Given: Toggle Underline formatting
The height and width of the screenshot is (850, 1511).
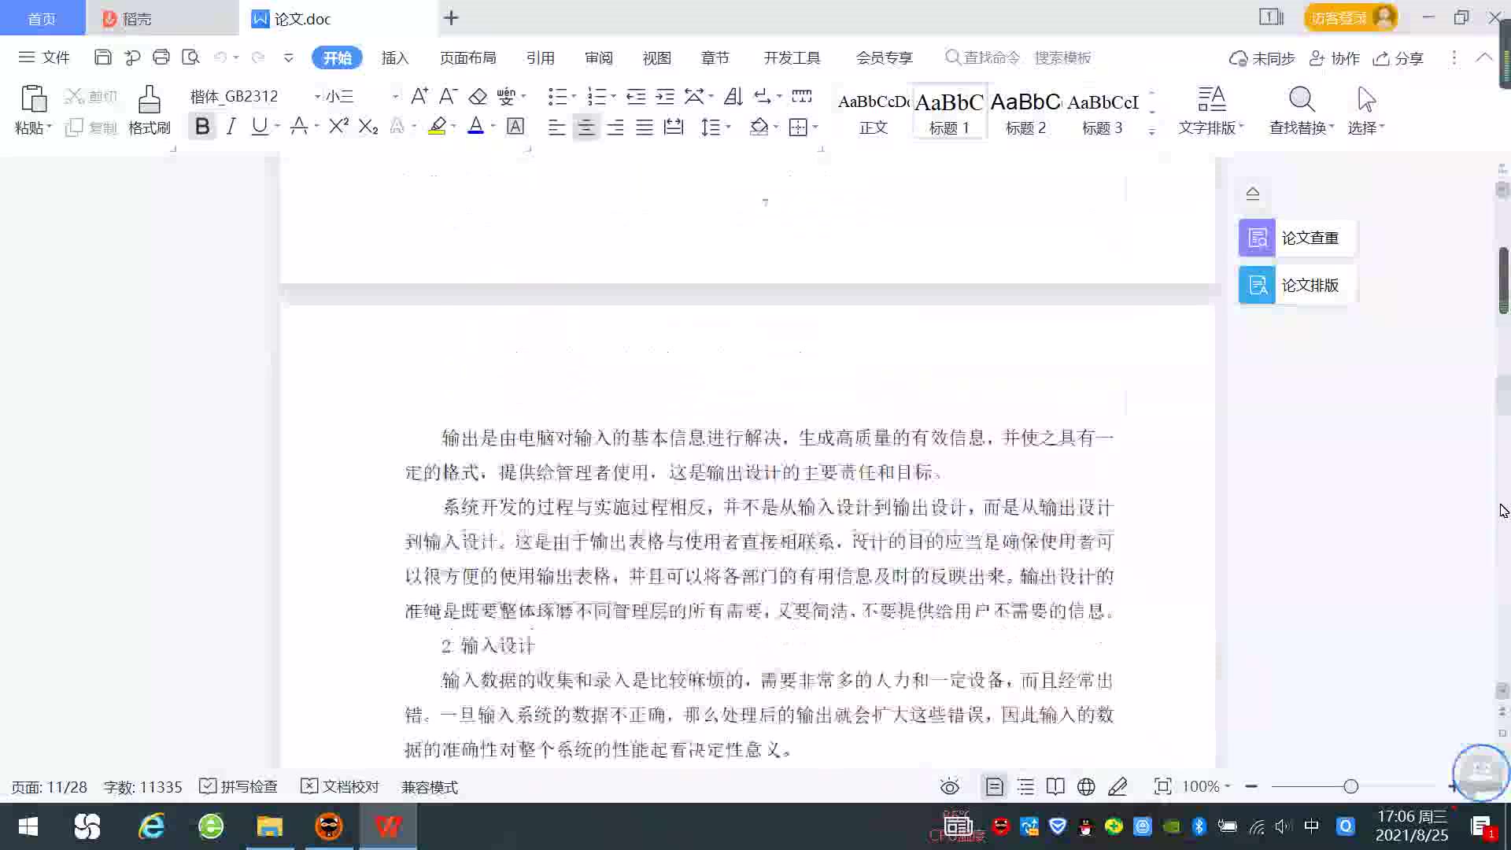Looking at the screenshot, I should tap(259, 126).
